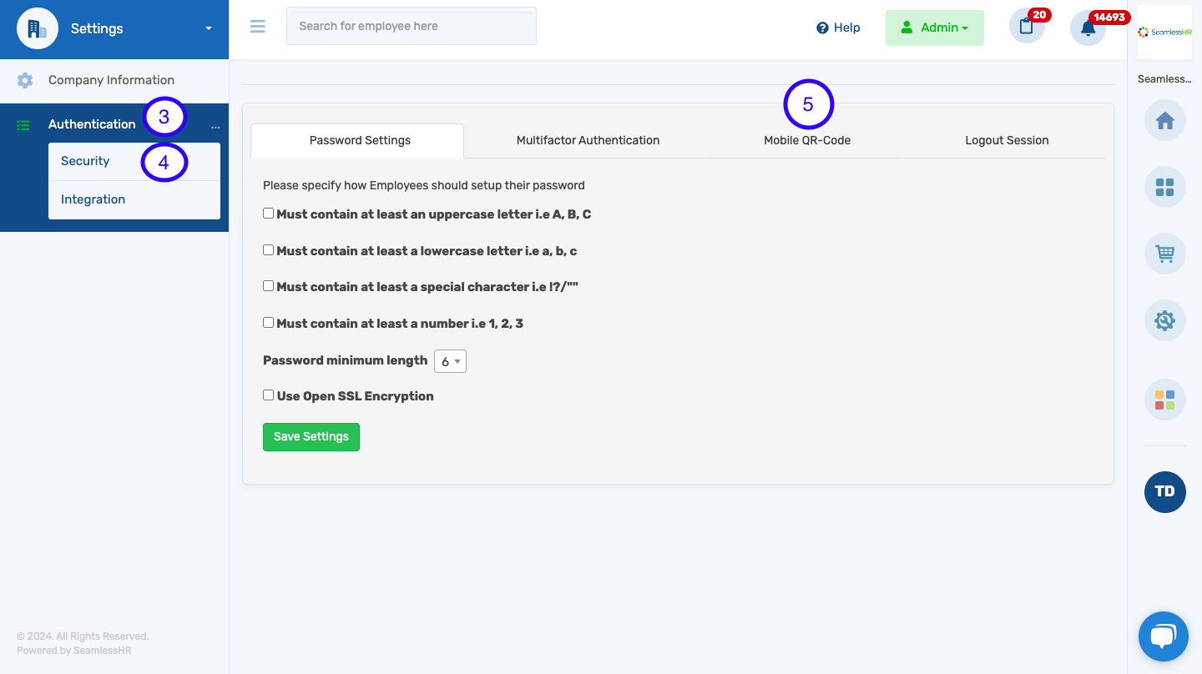The image size is (1202, 674).
Task: Check the special character requirement box
Action: point(269,286)
